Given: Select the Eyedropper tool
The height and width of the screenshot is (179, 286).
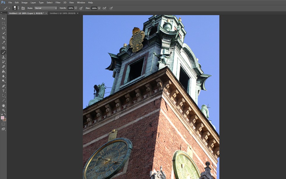Looking at the screenshot, I should pyautogui.click(x=3, y=42).
